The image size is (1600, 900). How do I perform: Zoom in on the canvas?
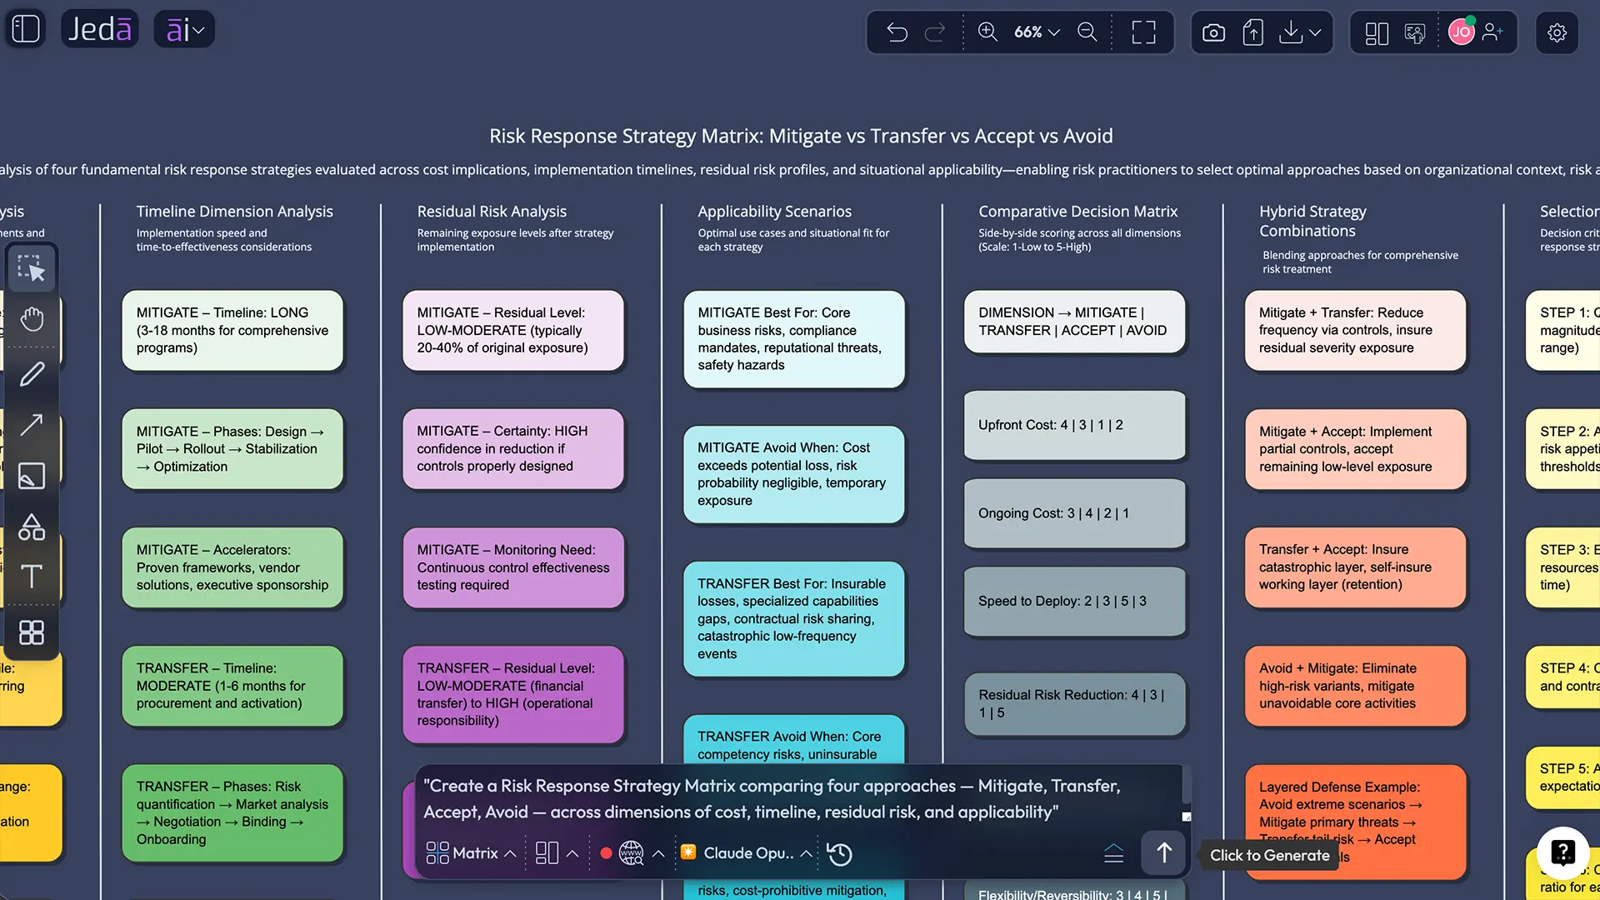pos(987,32)
